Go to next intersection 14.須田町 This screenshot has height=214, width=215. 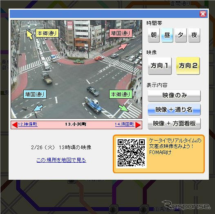[x=125, y=124]
